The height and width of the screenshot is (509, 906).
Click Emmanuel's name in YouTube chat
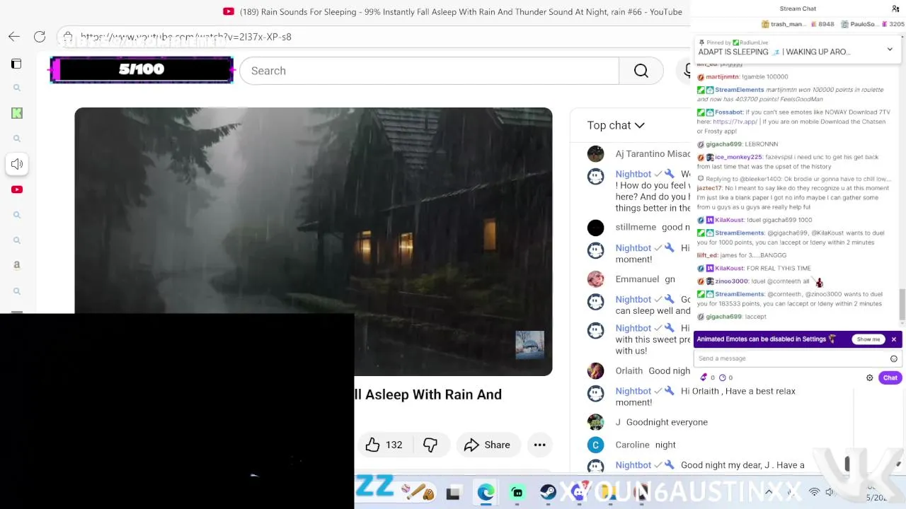[x=637, y=279]
